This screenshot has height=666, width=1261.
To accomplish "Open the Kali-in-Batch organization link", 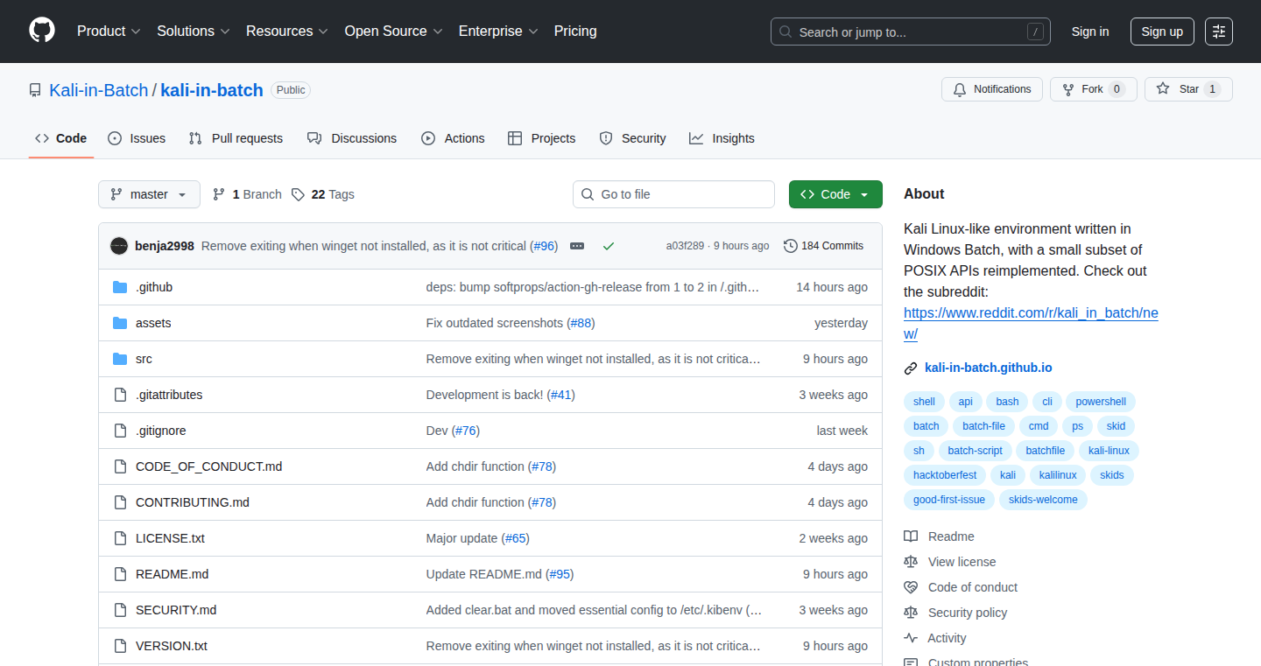I will pyautogui.click(x=99, y=90).
